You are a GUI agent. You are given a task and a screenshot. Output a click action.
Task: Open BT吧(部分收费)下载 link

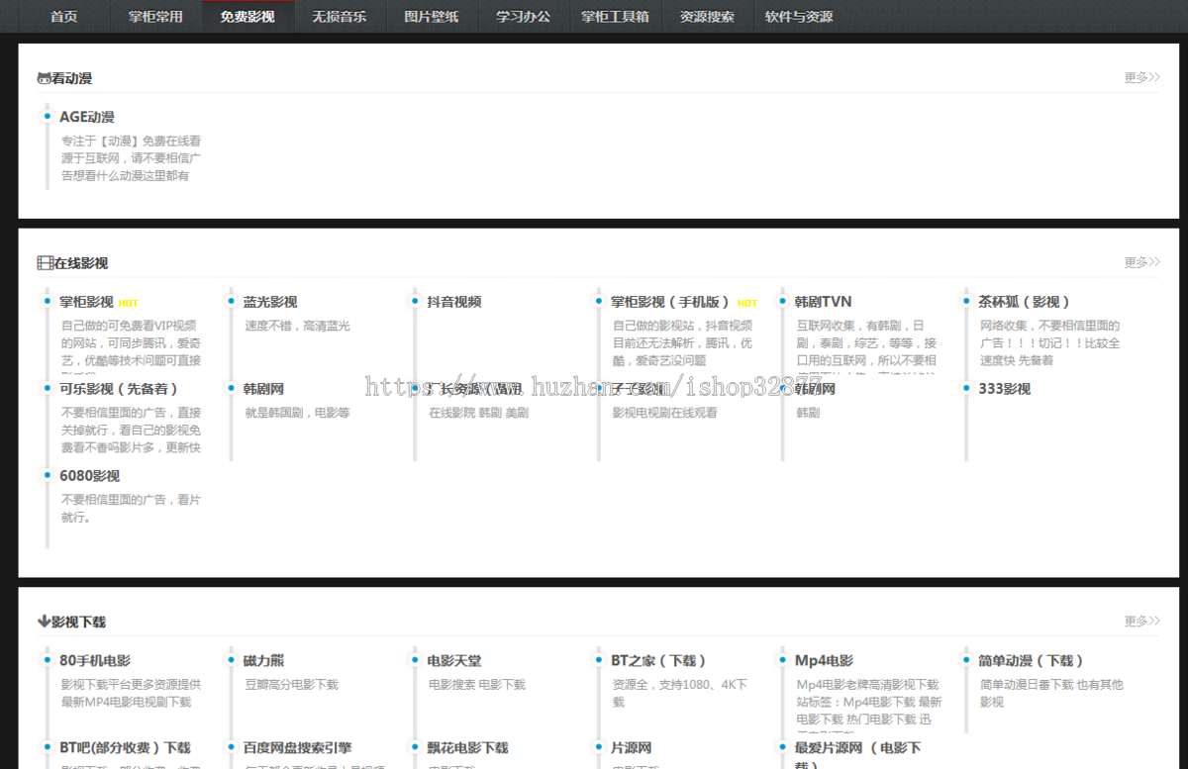125,747
